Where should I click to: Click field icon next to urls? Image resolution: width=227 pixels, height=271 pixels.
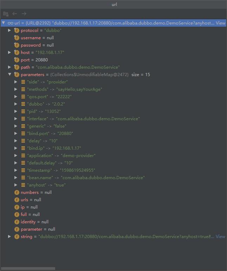click(x=17, y=200)
